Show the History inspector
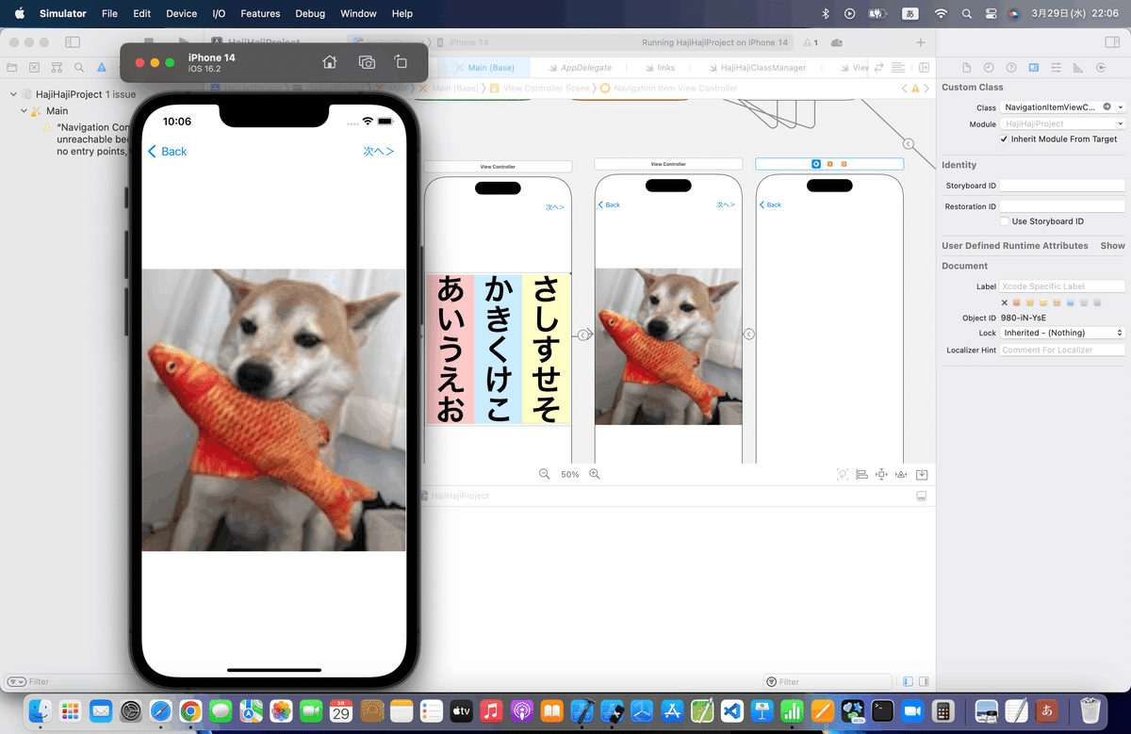The height and width of the screenshot is (734, 1131). [989, 68]
